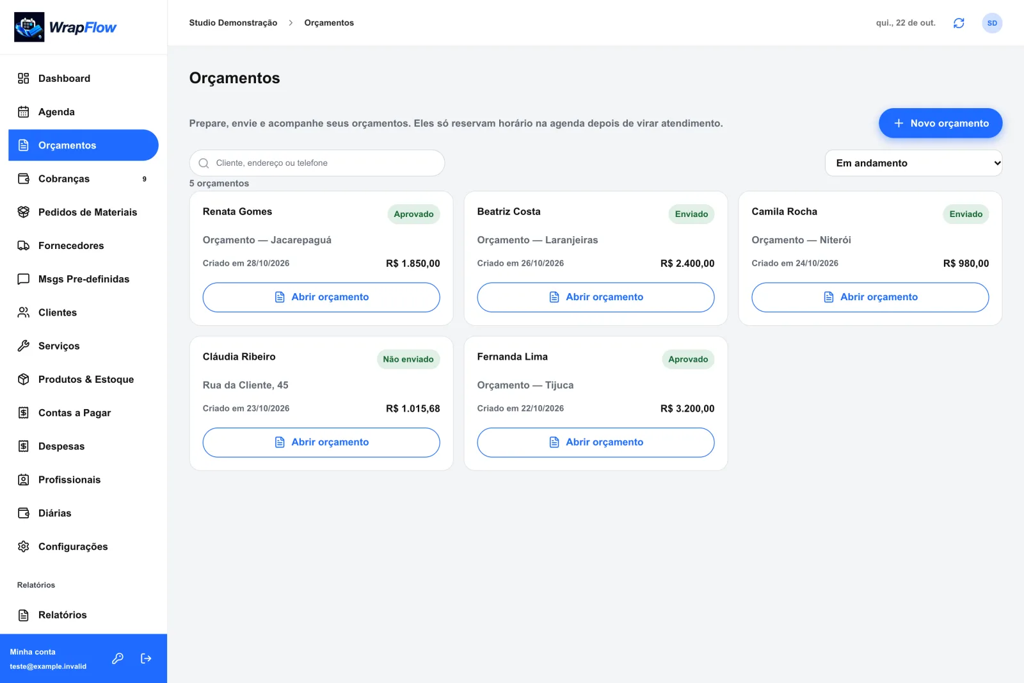Click the Msgs Pre-definidas chat icon
The height and width of the screenshot is (683, 1024).
click(24, 279)
